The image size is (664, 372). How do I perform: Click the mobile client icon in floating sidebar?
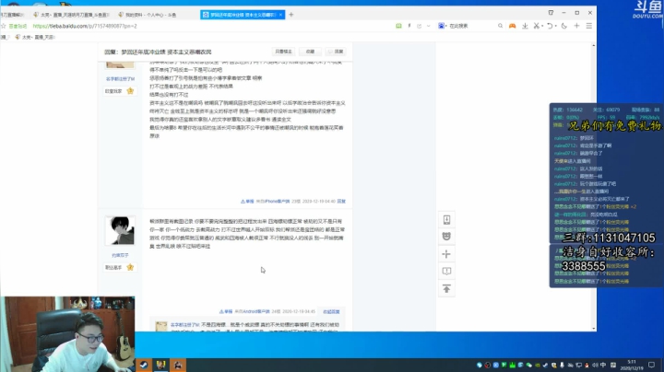coord(446,220)
